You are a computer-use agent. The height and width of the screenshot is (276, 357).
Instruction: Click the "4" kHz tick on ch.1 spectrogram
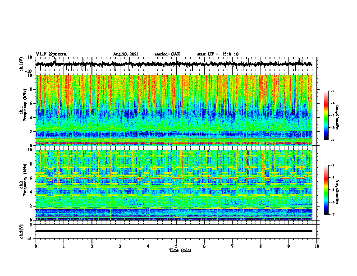(32, 118)
